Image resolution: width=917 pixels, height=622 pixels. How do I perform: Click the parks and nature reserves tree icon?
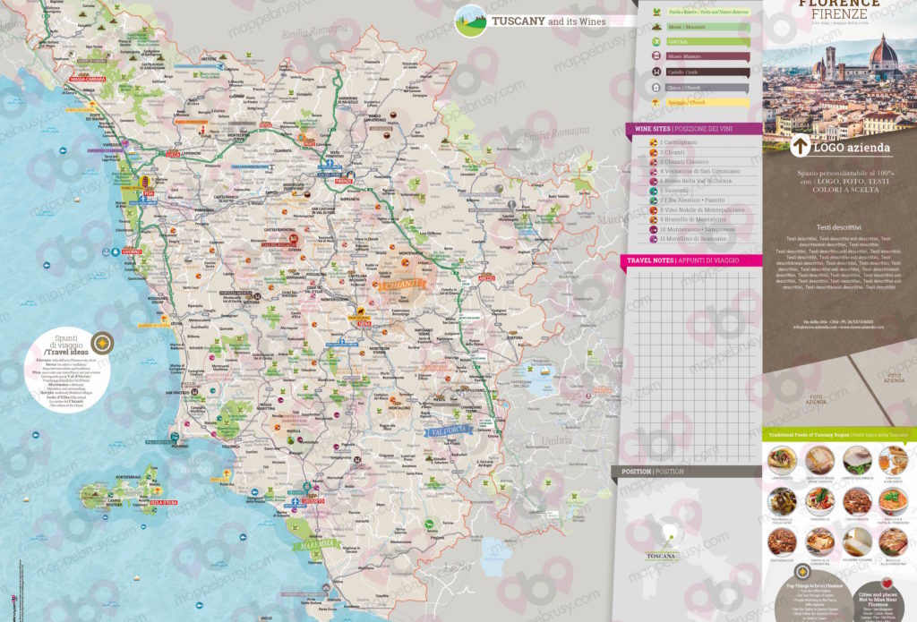coord(656,12)
